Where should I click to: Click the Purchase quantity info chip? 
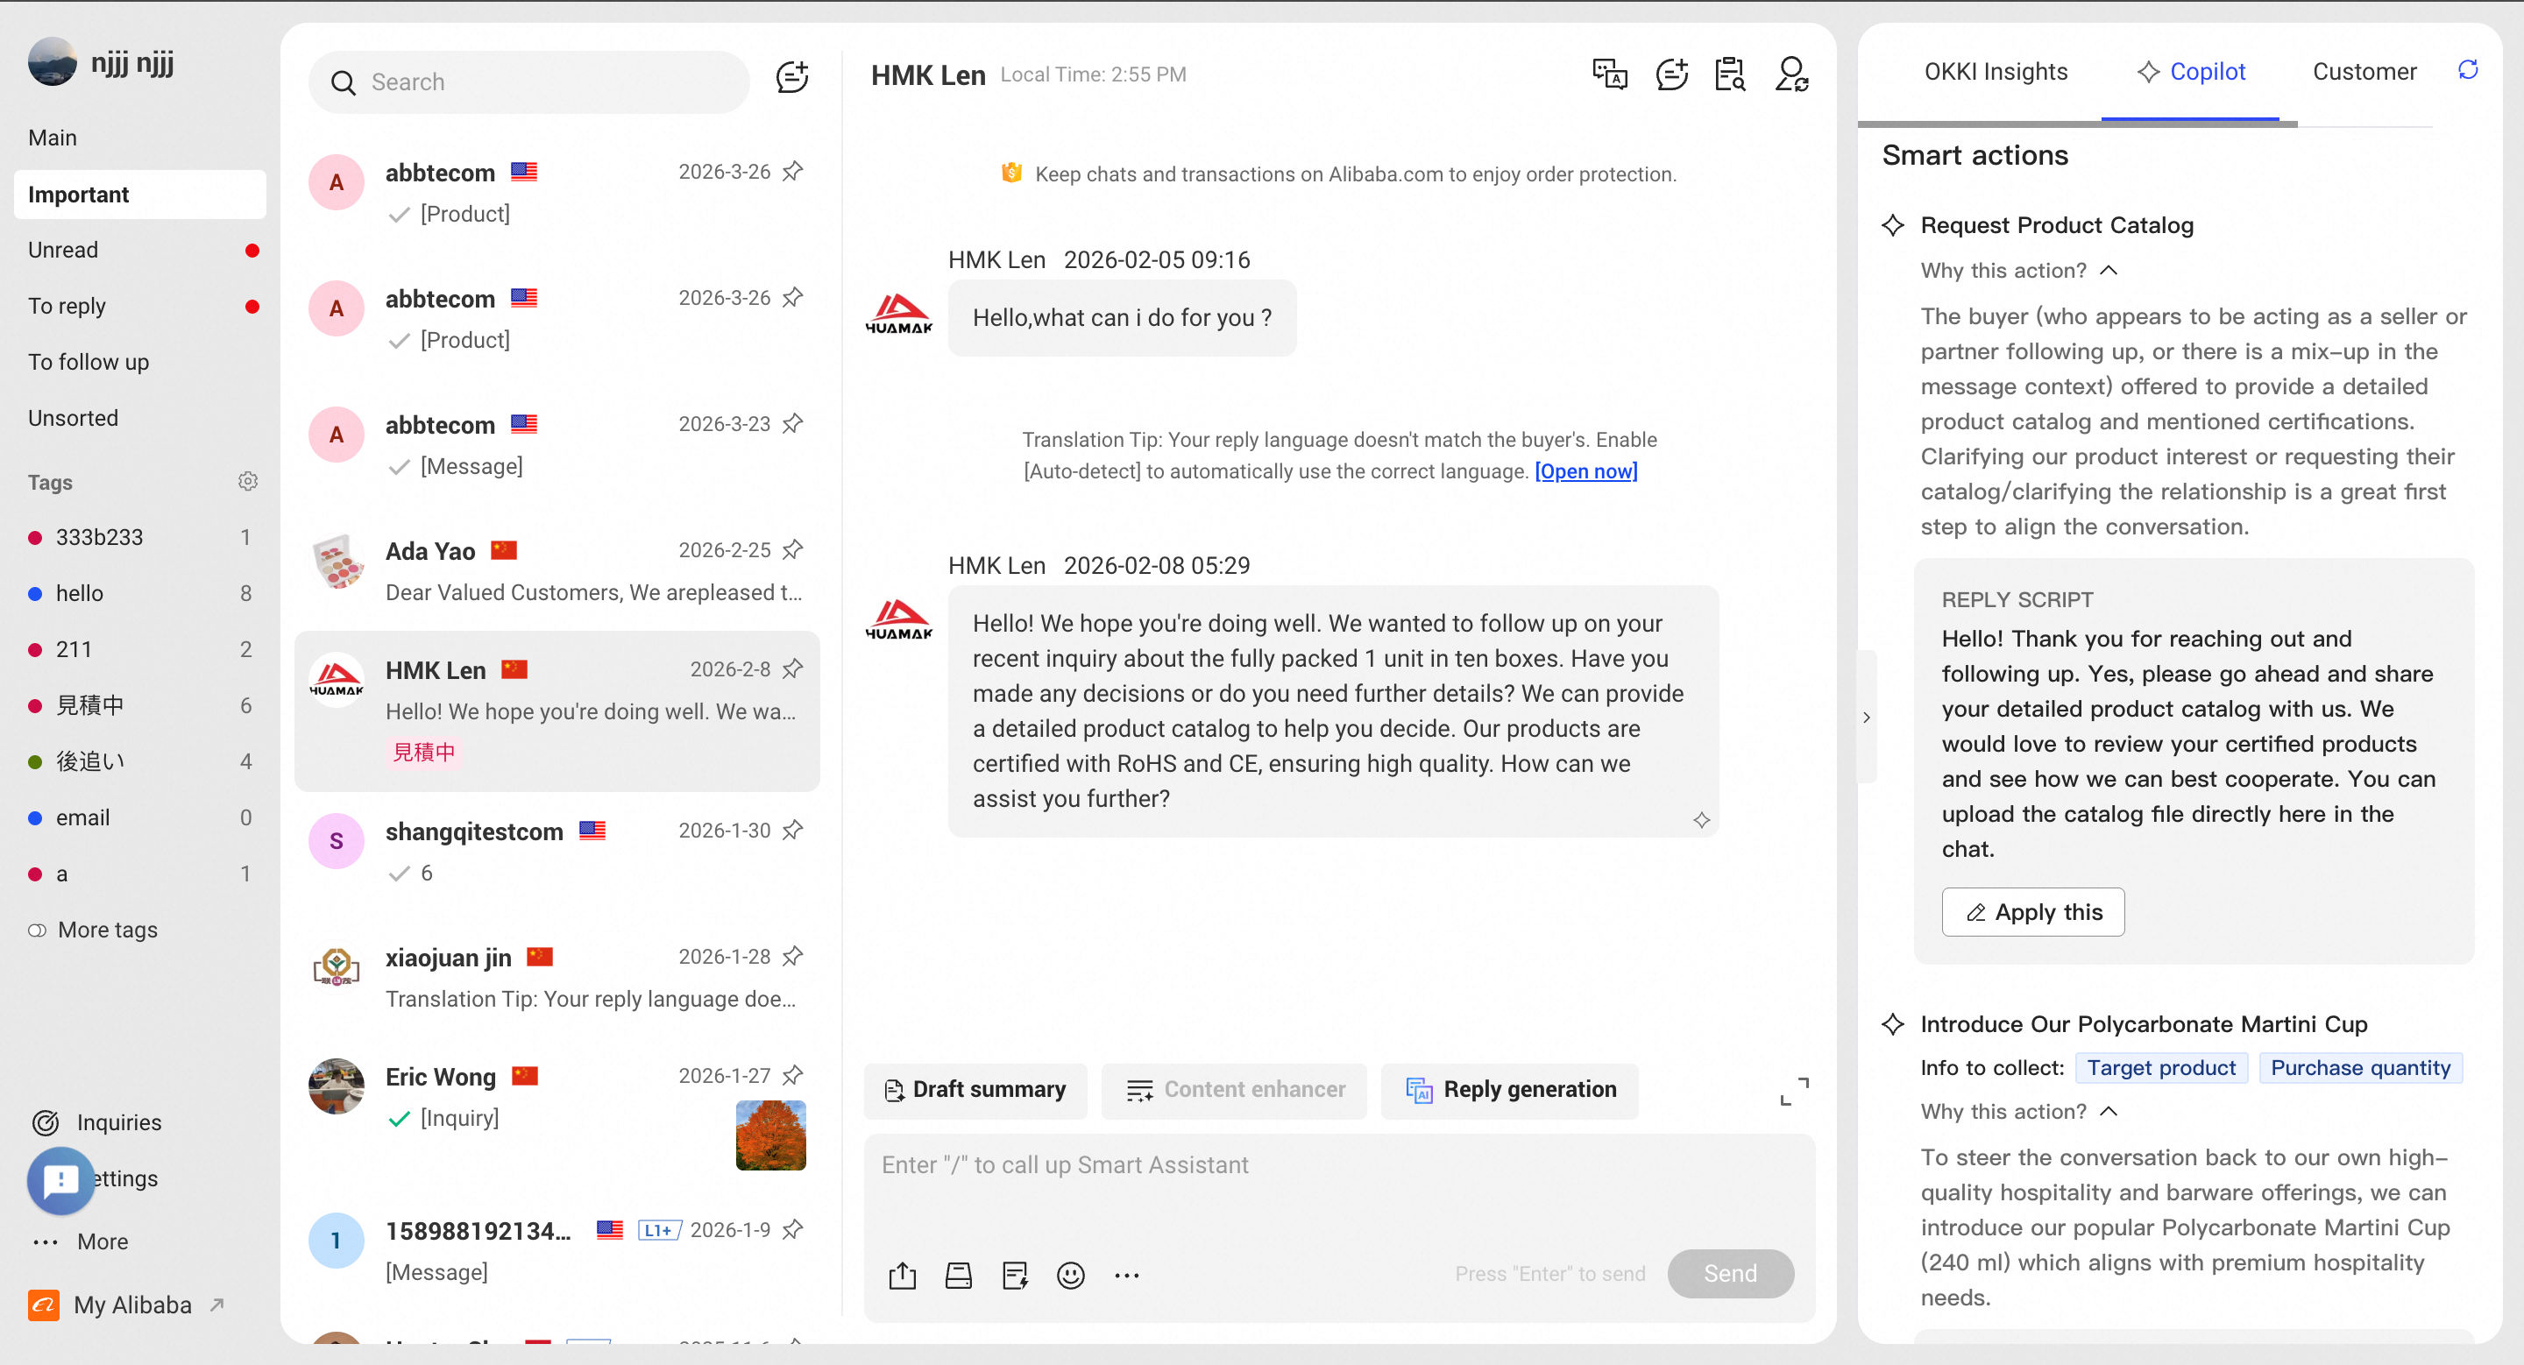click(x=2360, y=1068)
